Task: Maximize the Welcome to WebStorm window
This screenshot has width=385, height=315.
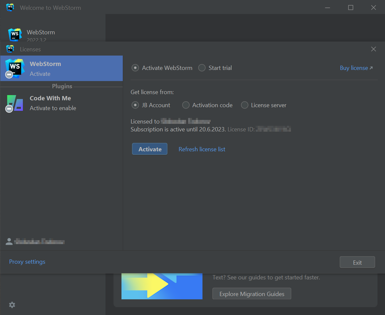Action: coord(351,8)
